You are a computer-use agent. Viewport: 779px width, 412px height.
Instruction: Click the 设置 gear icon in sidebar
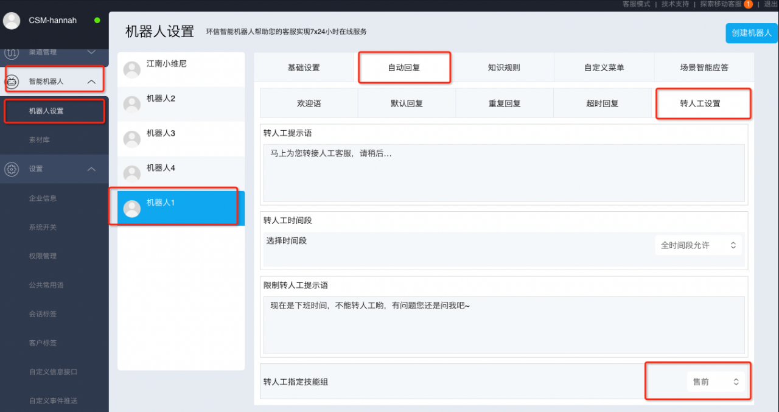pos(12,169)
